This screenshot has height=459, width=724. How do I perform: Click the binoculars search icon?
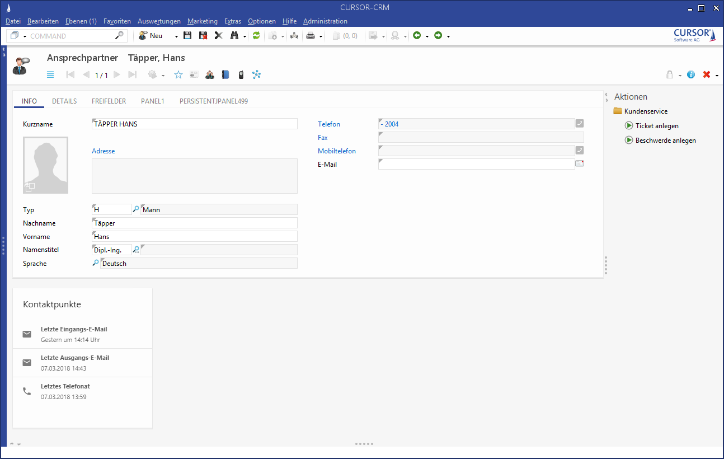pyautogui.click(x=234, y=36)
